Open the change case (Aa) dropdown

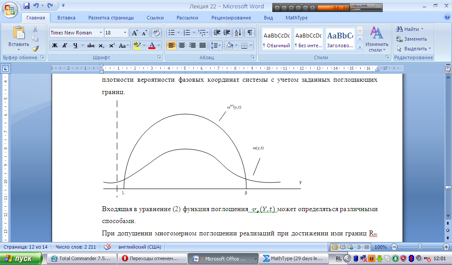(124, 45)
